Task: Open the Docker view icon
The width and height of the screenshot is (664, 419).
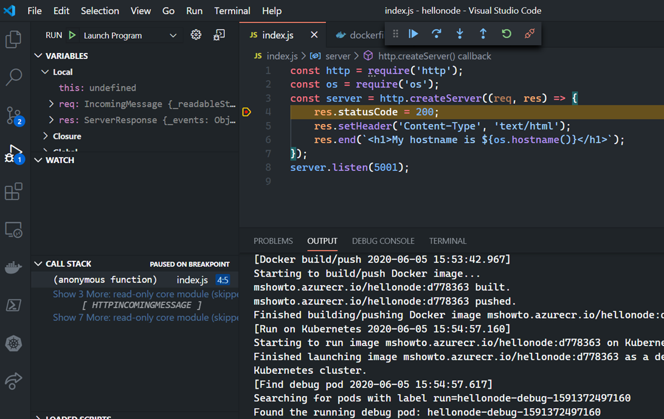Action: tap(13, 268)
